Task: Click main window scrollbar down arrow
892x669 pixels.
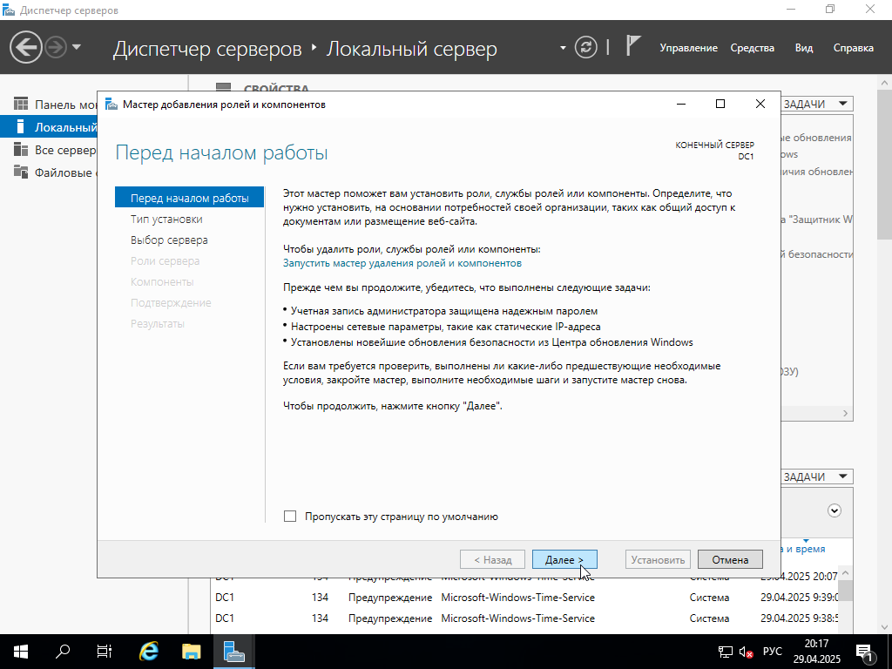Action: click(x=885, y=627)
